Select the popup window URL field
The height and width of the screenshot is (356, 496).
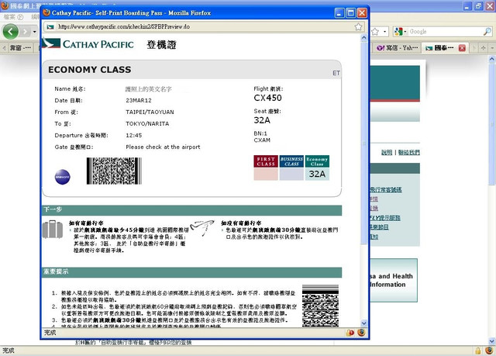[205, 26]
